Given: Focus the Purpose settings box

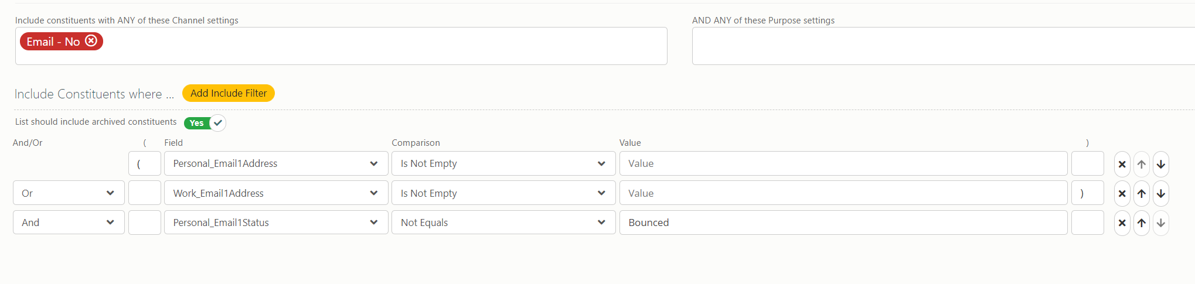Looking at the screenshot, I should click(943, 46).
